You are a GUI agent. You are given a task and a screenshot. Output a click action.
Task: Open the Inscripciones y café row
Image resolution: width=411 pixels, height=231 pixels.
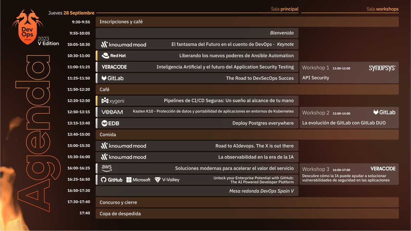coord(247,22)
